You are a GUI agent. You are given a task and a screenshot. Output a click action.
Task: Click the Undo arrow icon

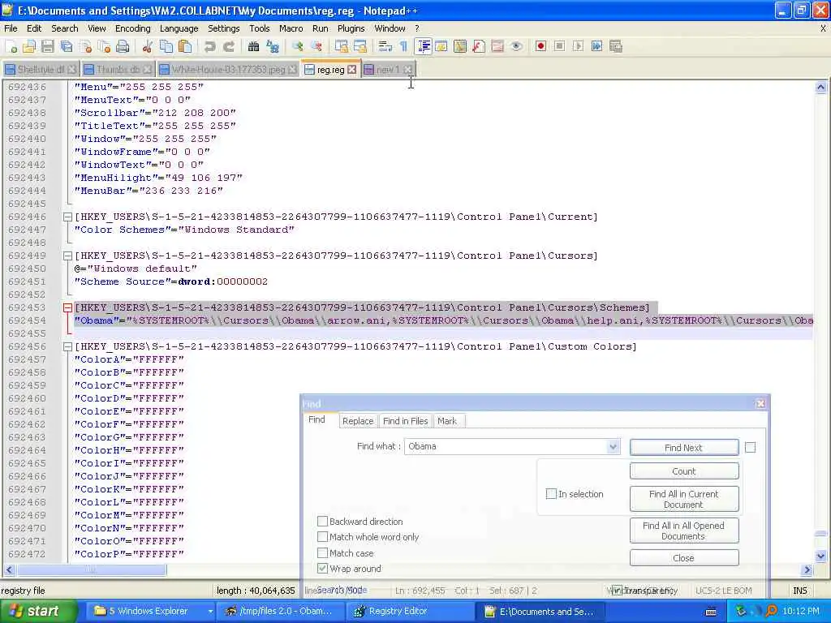(x=210, y=46)
